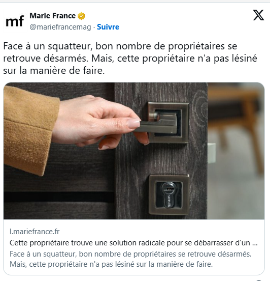Follow the account via Suivre
Viewport: 270px width, 281px height.
coord(108,27)
